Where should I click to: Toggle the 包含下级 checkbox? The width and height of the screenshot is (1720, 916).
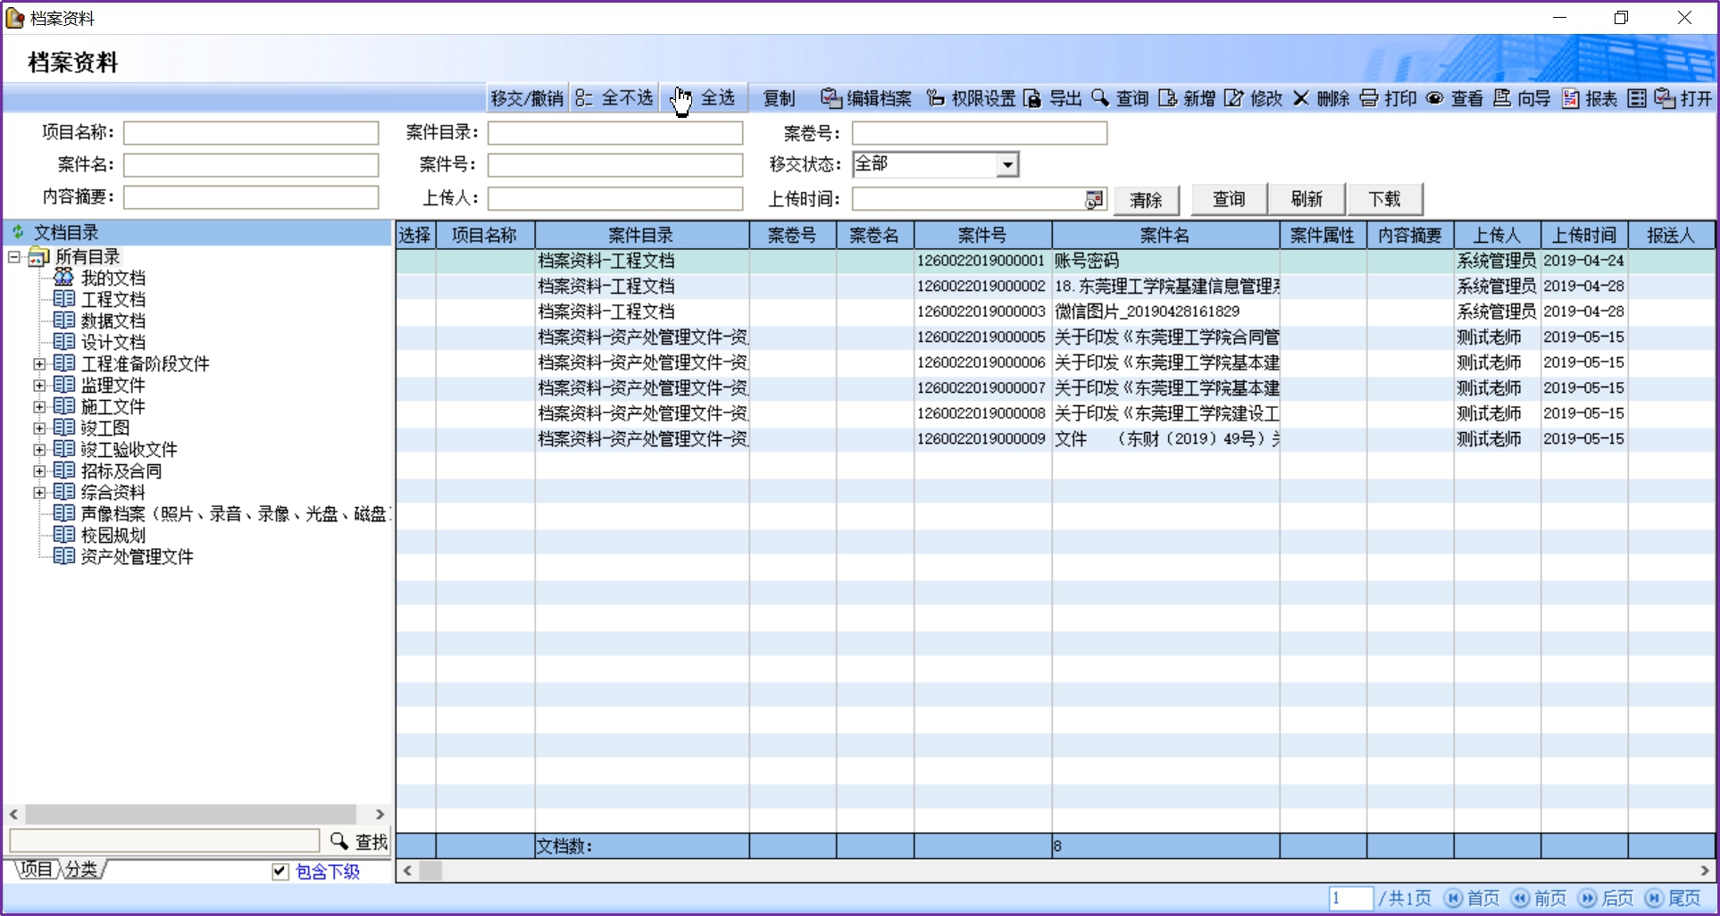[x=280, y=871]
